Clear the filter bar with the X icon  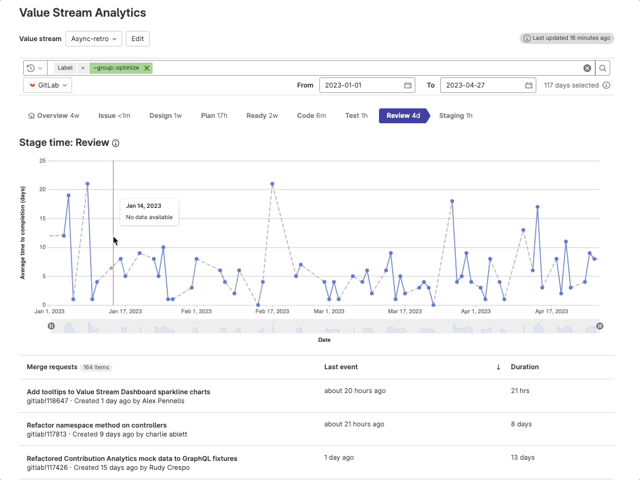pos(587,68)
